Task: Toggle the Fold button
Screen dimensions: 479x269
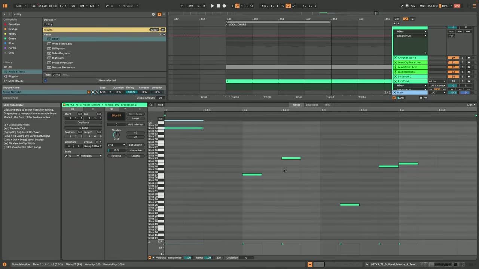Action: [160, 105]
